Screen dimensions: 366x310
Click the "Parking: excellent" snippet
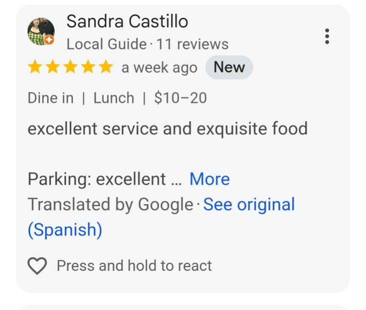pos(97,179)
